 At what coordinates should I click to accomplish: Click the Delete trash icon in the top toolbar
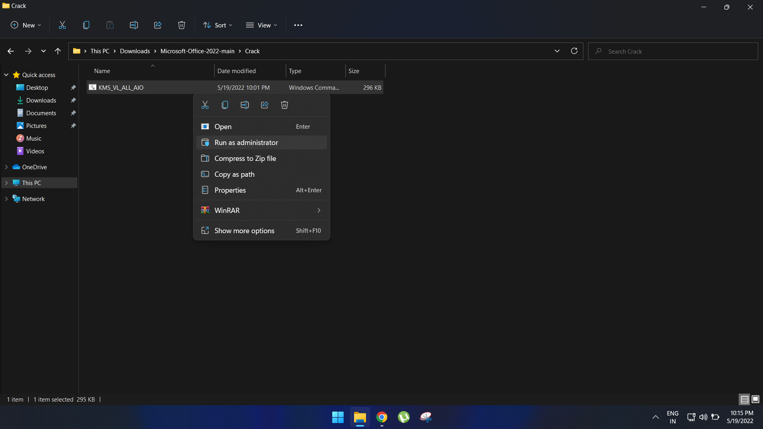point(182,25)
